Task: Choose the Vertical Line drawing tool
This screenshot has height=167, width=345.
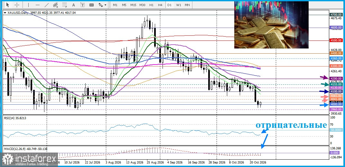Action: tap(28, 5)
